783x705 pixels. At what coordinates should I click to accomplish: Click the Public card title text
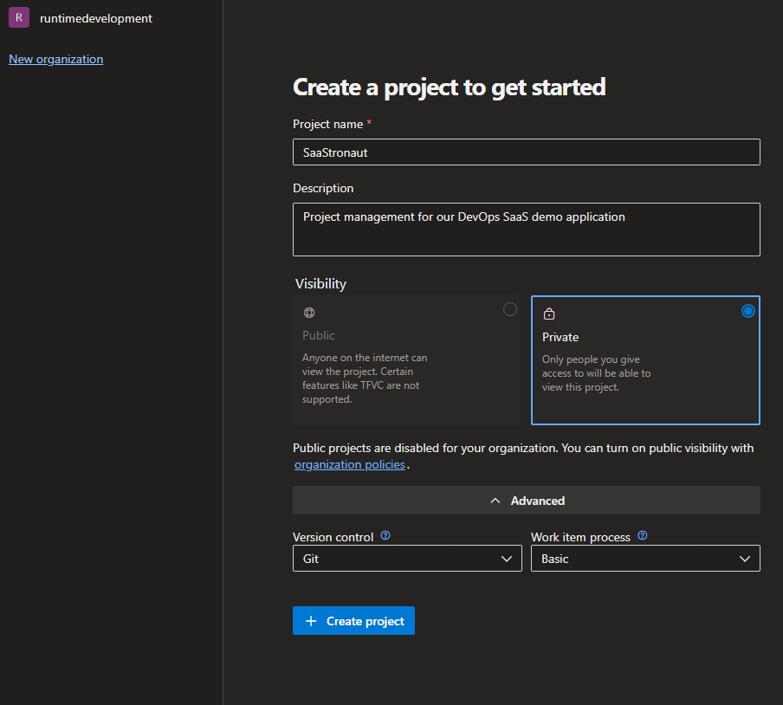319,335
